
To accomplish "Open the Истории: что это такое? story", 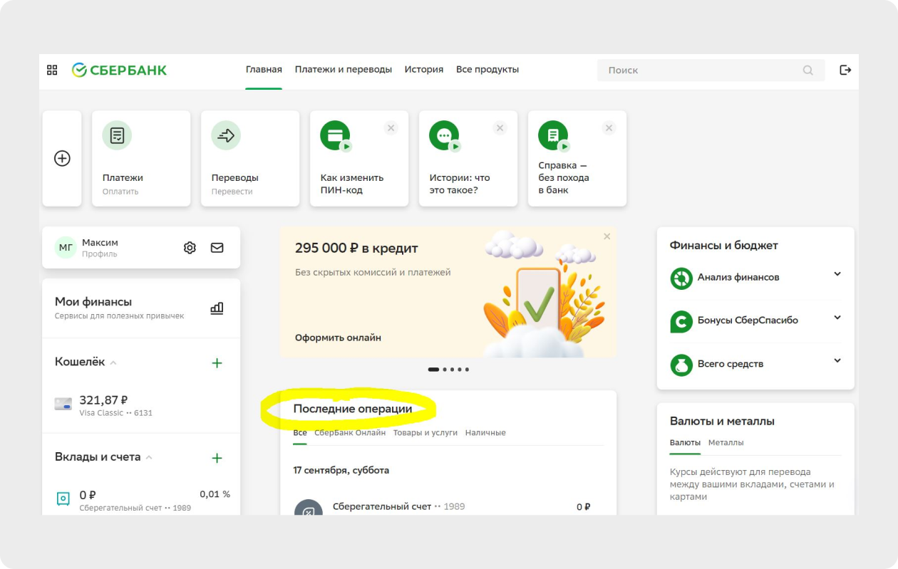I will click(468, 158).
